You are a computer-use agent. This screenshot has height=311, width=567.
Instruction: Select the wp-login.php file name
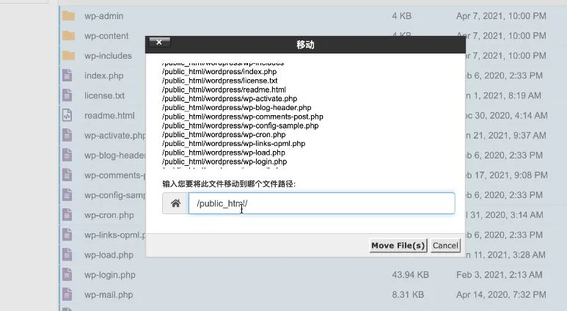pos(110,275)
